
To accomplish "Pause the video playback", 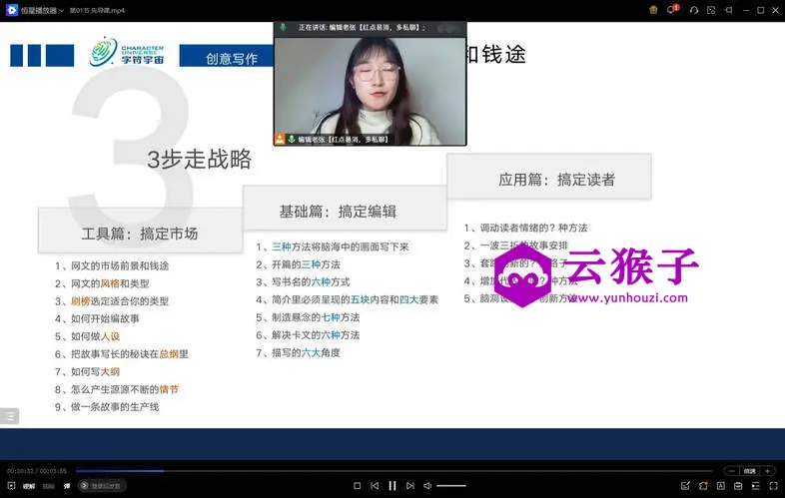I will click(392, 485).
